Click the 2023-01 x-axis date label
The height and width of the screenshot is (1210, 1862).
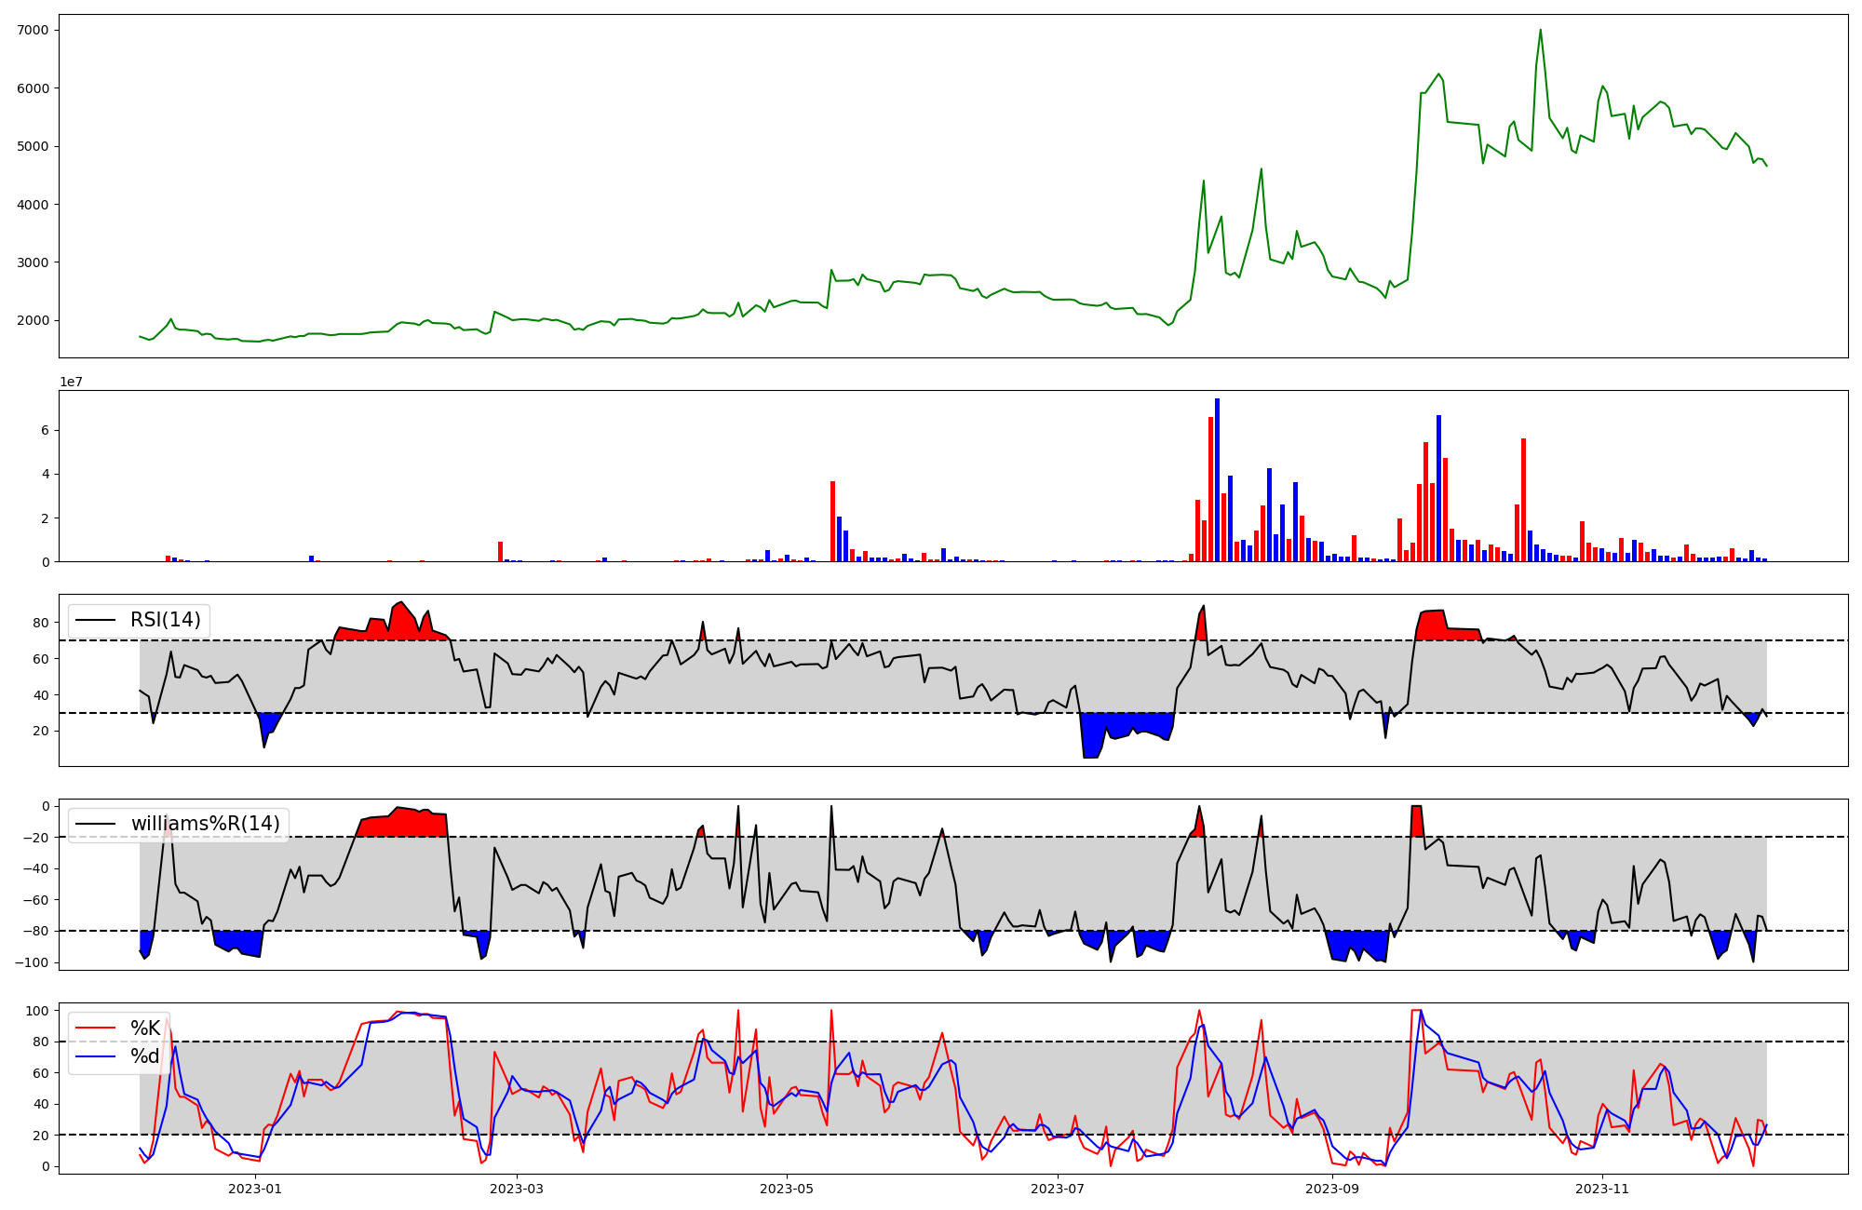(254, 1189)
